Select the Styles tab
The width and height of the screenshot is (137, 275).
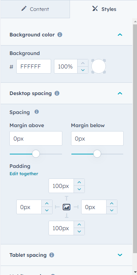click(x=104, y=9)
